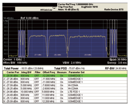Click the VBW 2.4 MHz readout
The height and width of the screenshot is (105, 130).
(x=72, y=63)
